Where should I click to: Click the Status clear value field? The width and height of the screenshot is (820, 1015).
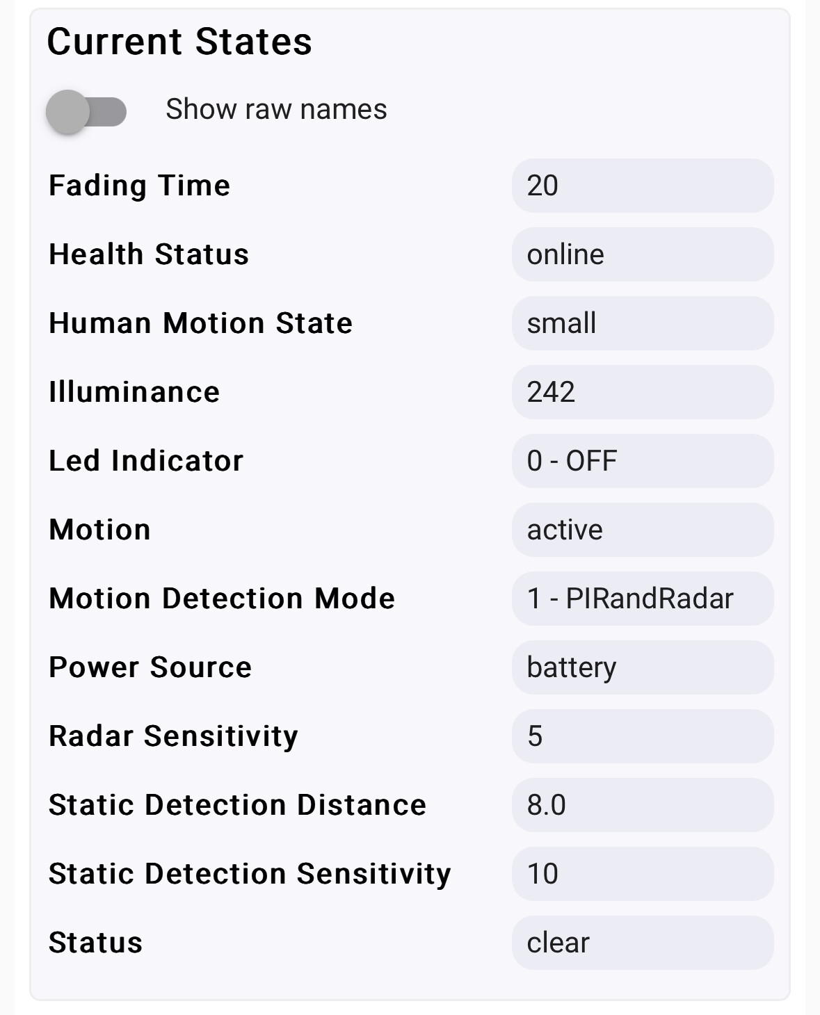pyautogui.click(x=643, y=943)
